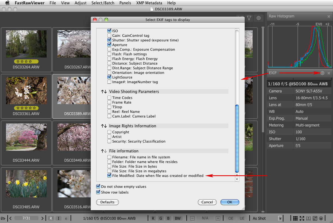
Task: Open the folder icon in the bottom bar
Action: (x=3, y=218)
